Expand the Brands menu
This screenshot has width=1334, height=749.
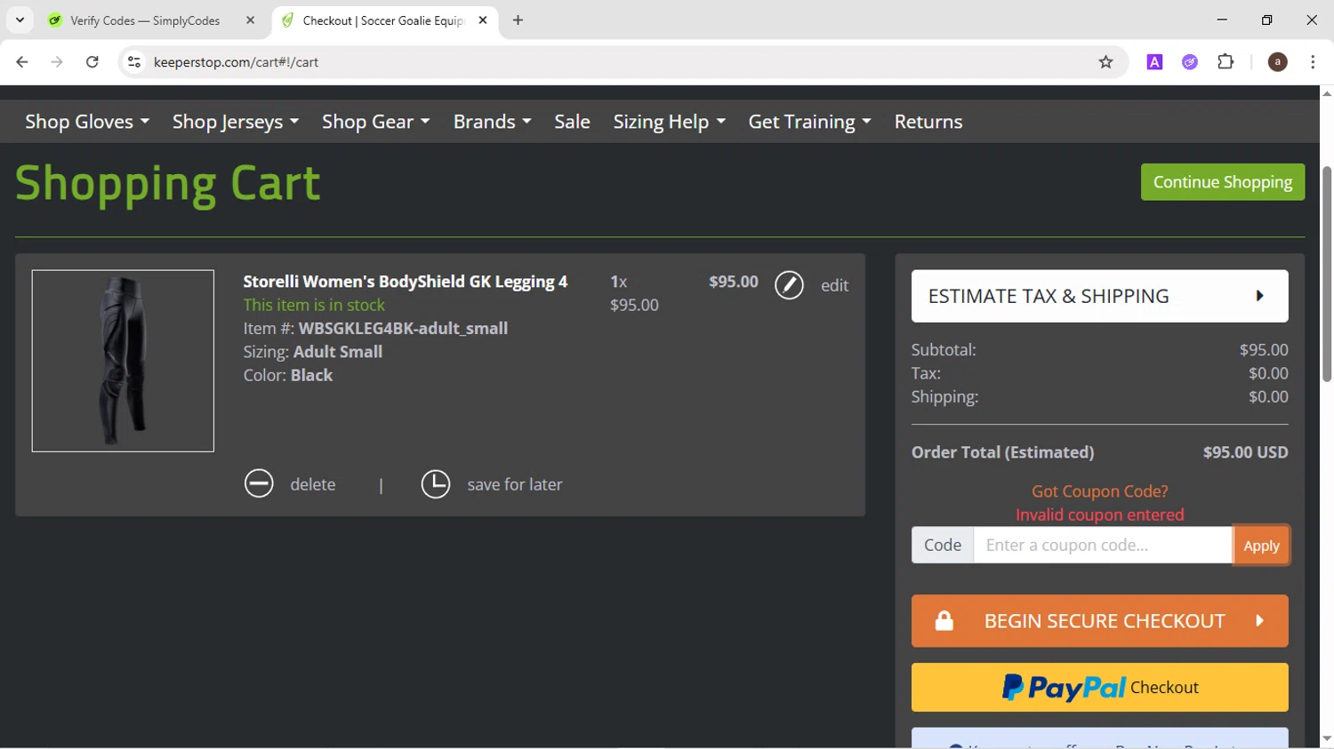tap(493, 122)
